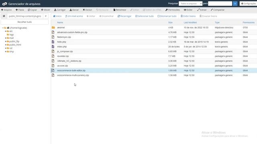257x144 pixels.
Task: Expand the mail folder in tree
Action: [6, 38]
